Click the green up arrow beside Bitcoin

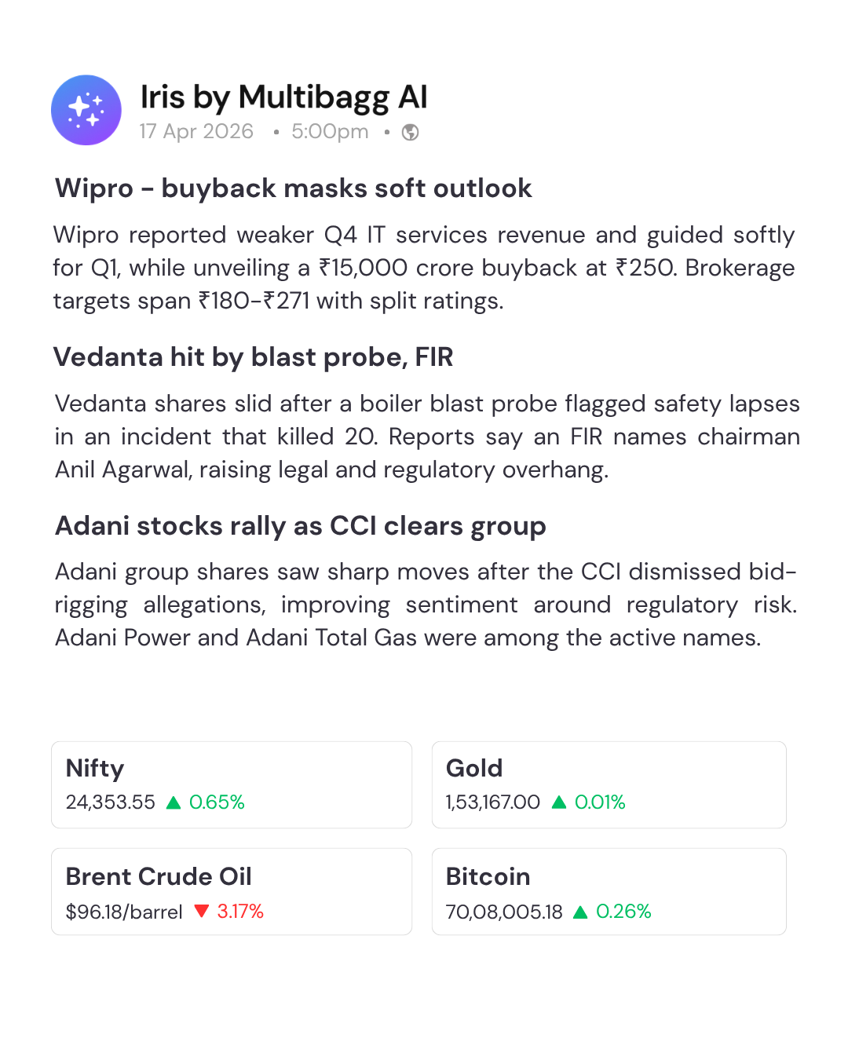click(x=580, y=912)
